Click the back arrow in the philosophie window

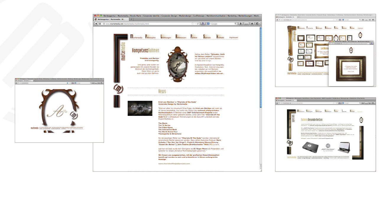click(278, 20)
